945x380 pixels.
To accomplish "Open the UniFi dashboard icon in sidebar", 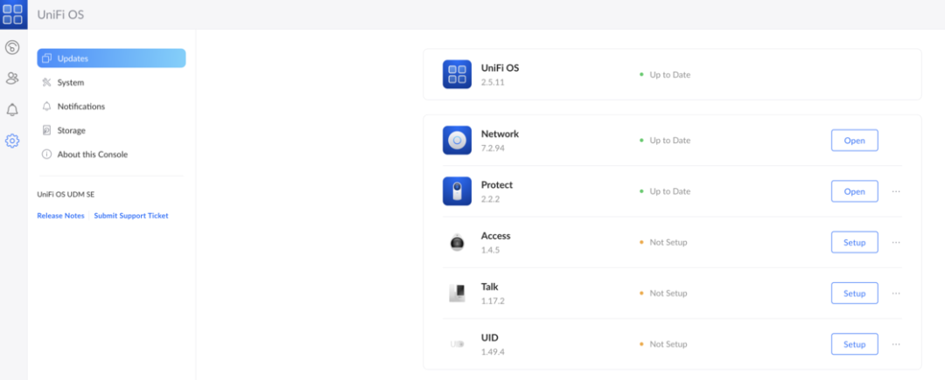I will (x=12, y=47).
